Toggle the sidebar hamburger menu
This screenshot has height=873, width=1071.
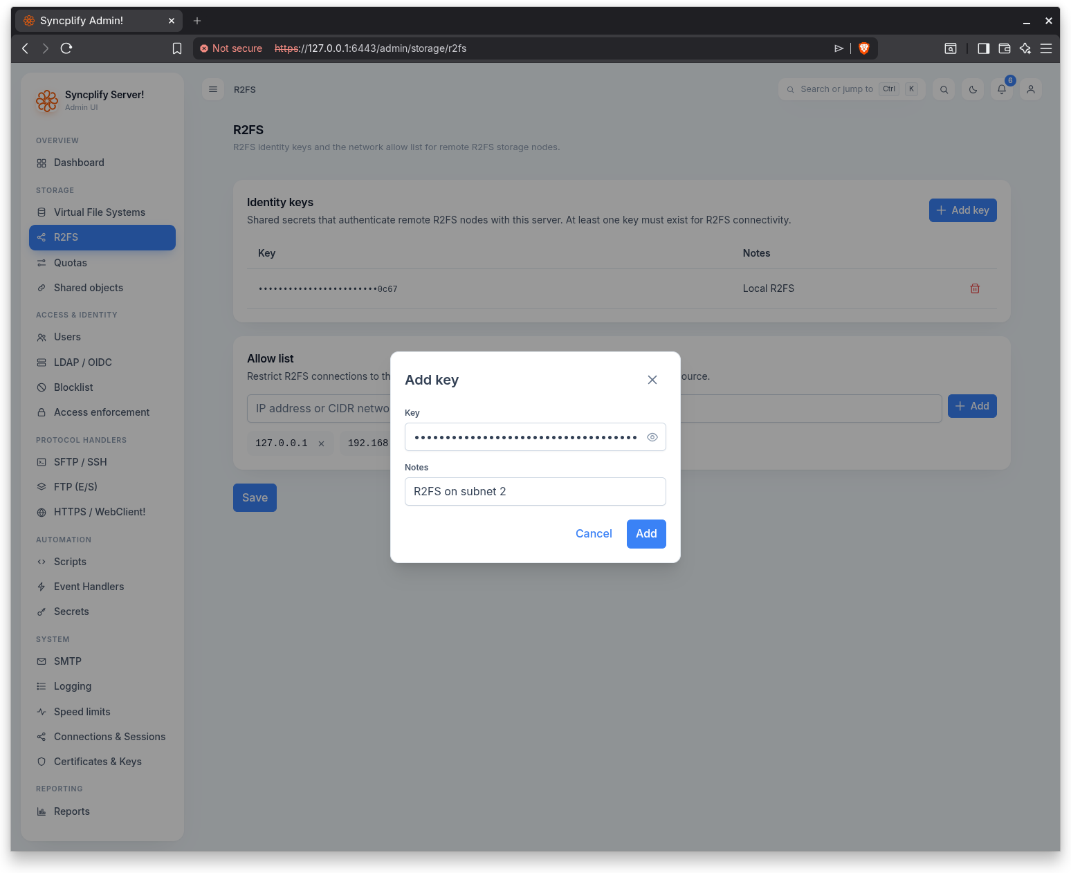click(x=213, y=89)
